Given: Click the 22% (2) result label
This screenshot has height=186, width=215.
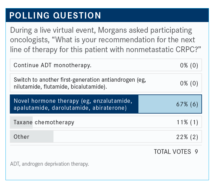Looking at the screenshot, I should pos(187,137).
